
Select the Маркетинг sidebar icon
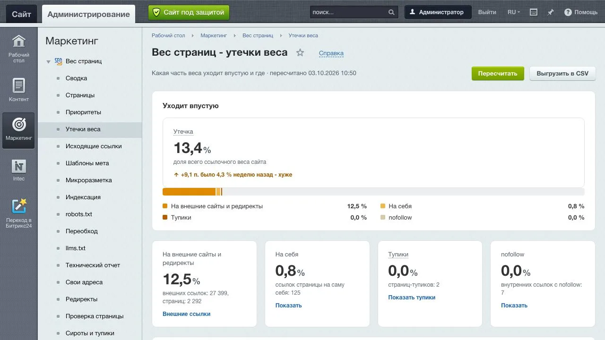pos(18,130)
